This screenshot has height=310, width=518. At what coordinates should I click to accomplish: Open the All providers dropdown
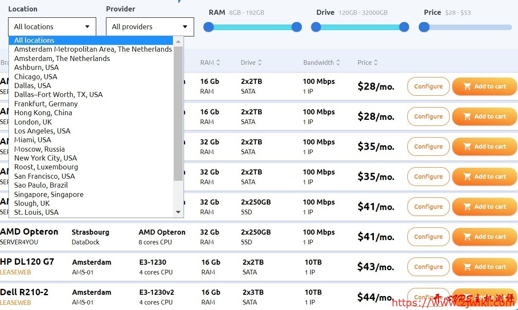pos(150,27)
